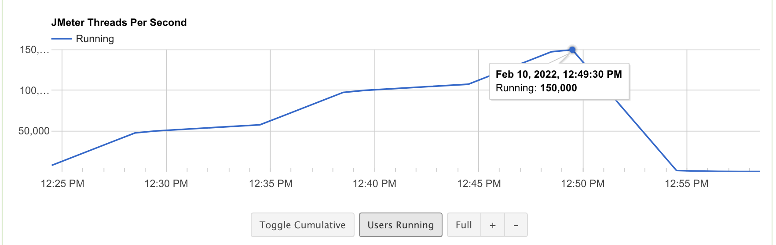This screenshot has width=776, height=245.
Task: Click the 12:45 PM time label
Action: (479, 184)
